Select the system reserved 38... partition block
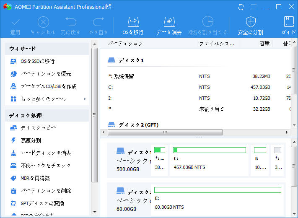This screenshot has width=298, height=218. pyautogui.click(x=159, y=160)
